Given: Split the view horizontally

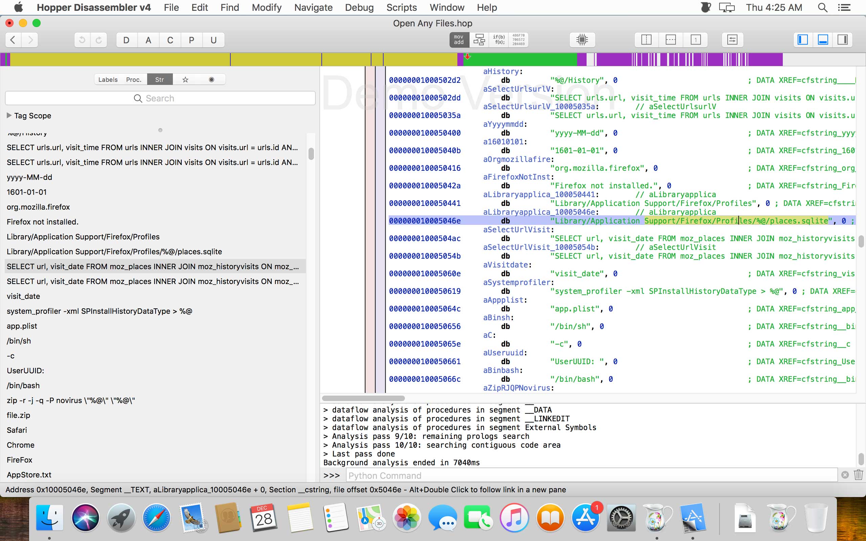Looking at the screenshot, I should (x=670, y=40).
